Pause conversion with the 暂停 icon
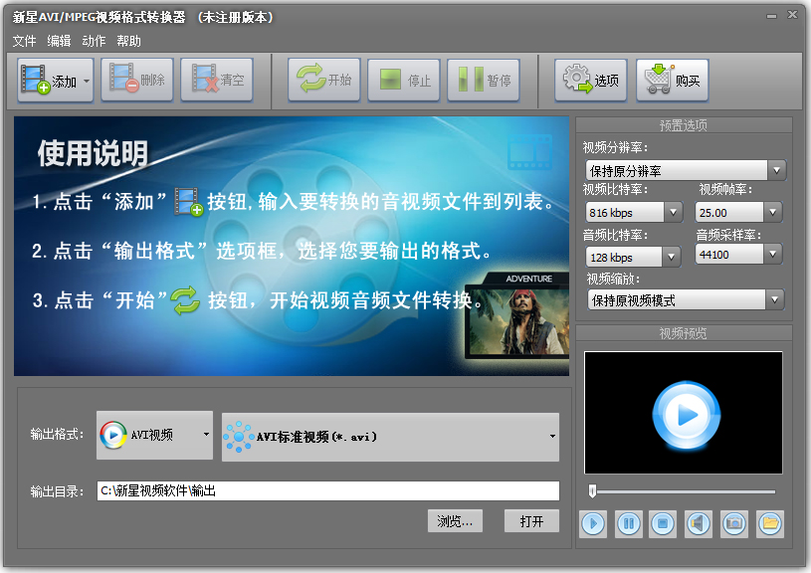 pyautogui.click(x=471, y=80)
